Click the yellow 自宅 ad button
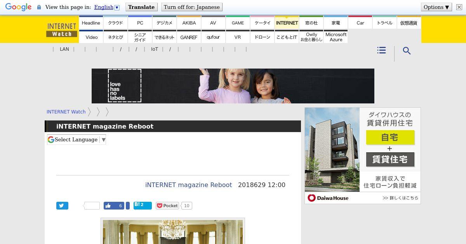 390,137
